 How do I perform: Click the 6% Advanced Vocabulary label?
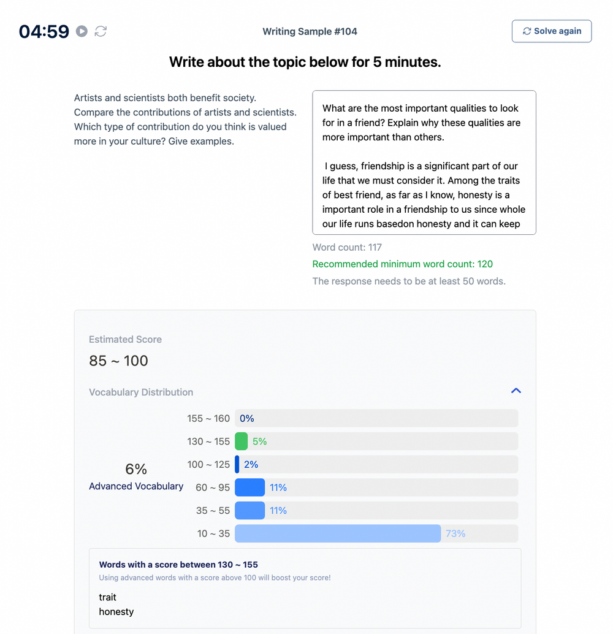(136, 477)
